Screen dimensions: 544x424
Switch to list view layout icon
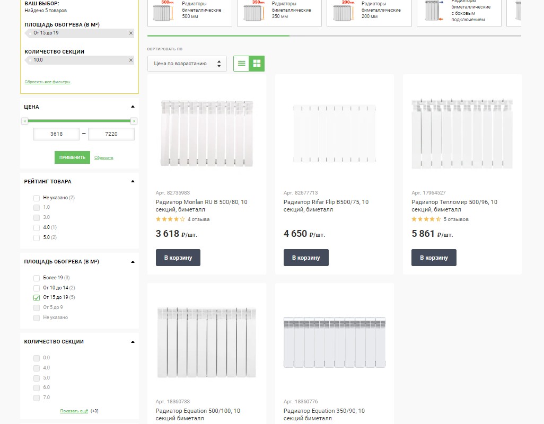coord(241,64)
